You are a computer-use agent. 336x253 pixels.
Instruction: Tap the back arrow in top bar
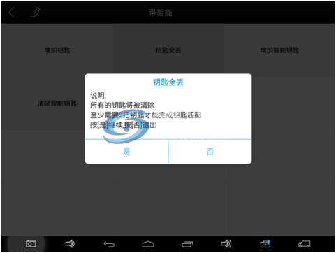point(11,13)
